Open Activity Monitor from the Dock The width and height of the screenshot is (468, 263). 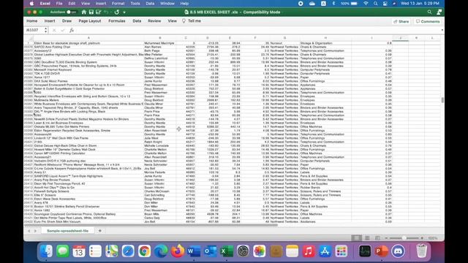(x=365, y=251)
